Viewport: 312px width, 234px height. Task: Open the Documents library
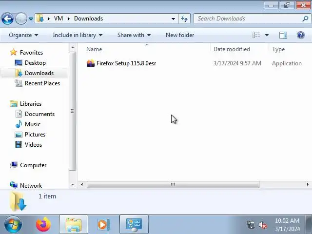[39, 114]
